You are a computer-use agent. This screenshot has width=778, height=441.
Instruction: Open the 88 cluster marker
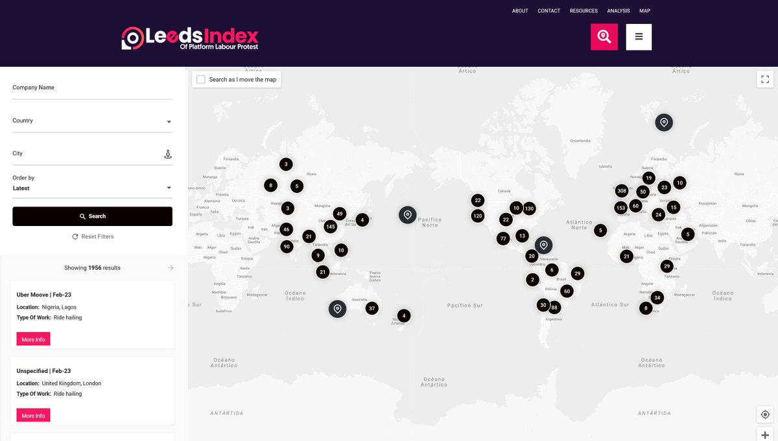point(554,307)
